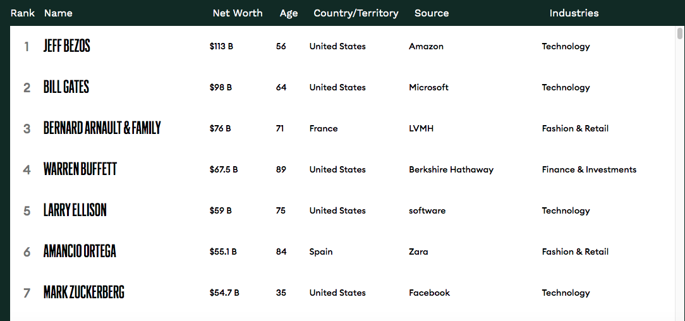Click the LVMH source cell
Image resolution: width=685 pixels, height=321 pixels.
coord(421,128)
